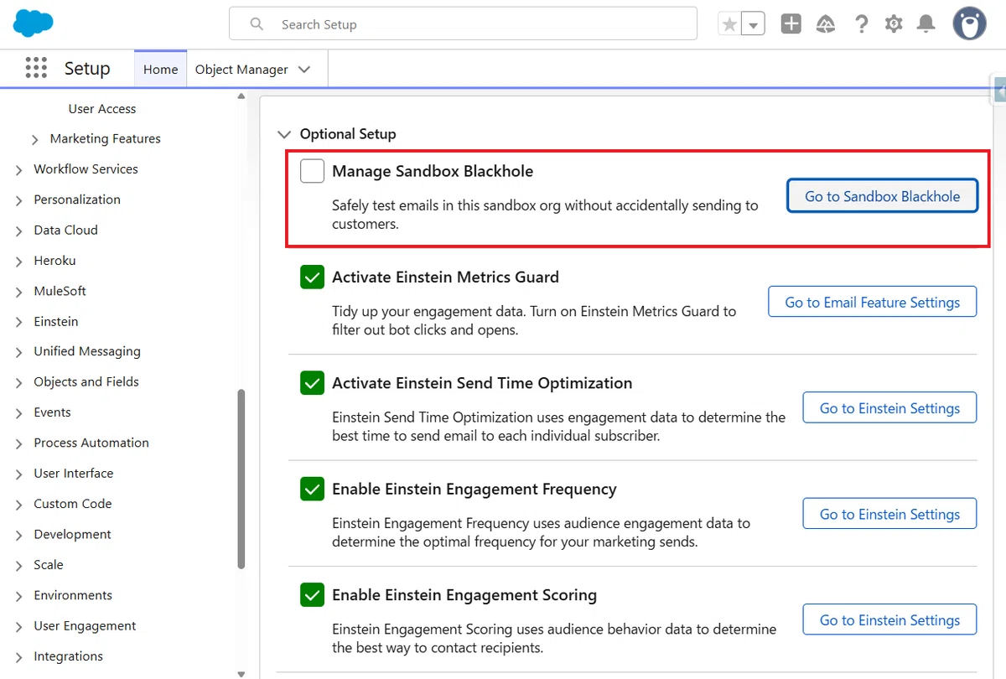Click the Enable Einstein Engagement Scoring heading
Screen dimensions: 1006x679
tap(464, 595)
